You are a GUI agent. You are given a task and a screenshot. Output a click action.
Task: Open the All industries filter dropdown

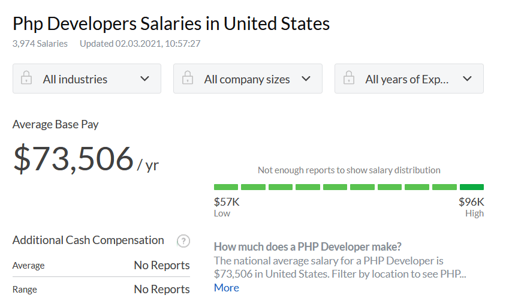(x=87, y=79)
